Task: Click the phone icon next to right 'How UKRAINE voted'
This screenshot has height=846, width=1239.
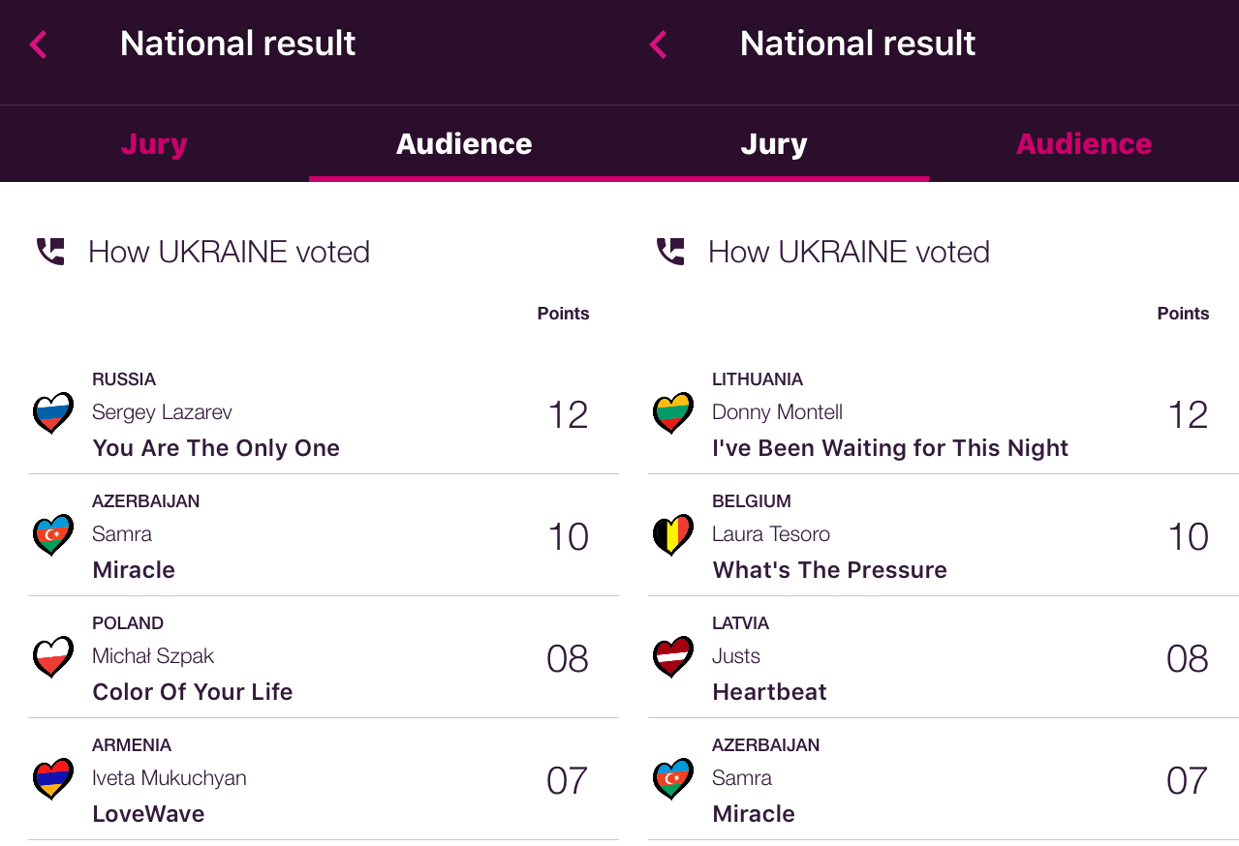Action: click(x=670, y=252)
